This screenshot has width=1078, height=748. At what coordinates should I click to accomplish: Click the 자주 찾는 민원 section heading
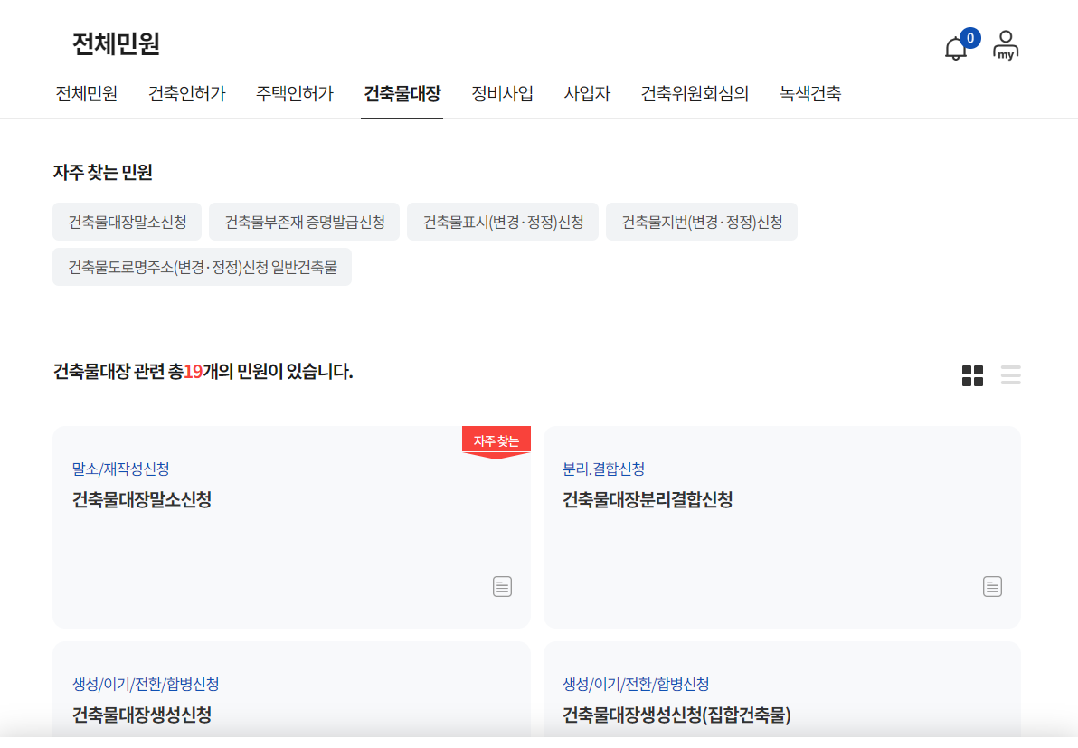(x=103, y=173)
